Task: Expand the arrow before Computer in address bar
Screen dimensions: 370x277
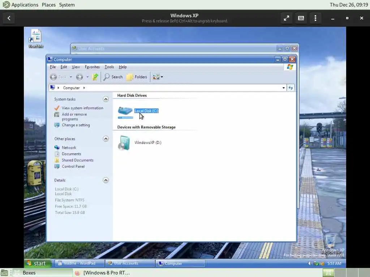Action: [x=58, y=88]
